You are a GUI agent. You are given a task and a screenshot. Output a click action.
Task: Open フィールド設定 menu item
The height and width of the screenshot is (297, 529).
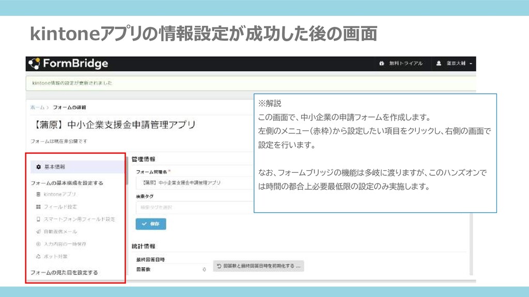[60, 207]
